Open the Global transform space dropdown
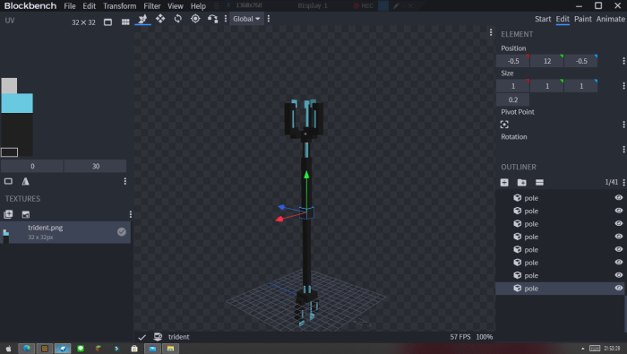Viewport: 627px width, 354px height. pos(246,19)
